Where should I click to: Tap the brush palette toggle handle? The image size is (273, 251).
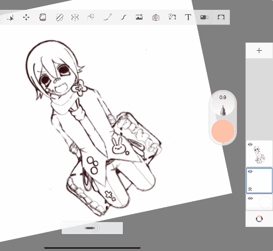[92, 228]
